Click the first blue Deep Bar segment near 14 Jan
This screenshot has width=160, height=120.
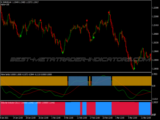click(31, 108)
